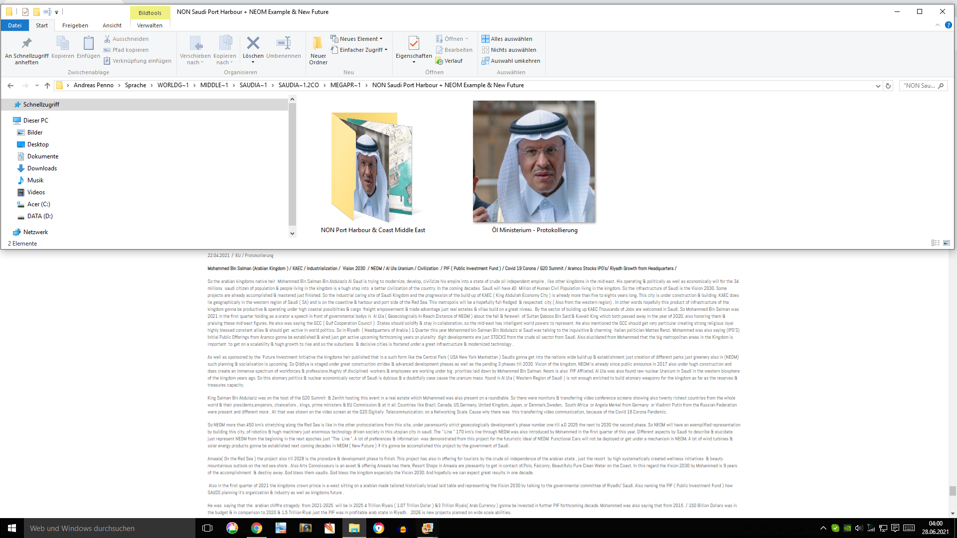Viewport: 957px width, 538px height.
Task: Switch to the Verwalten tab
Action: (150, 25)
